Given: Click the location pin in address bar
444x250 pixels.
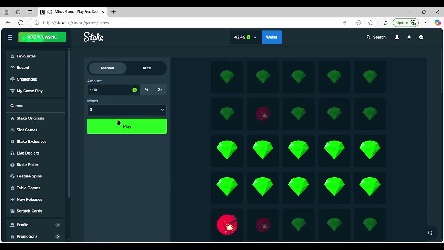Looking at the screenshot, I should [345, 23].
